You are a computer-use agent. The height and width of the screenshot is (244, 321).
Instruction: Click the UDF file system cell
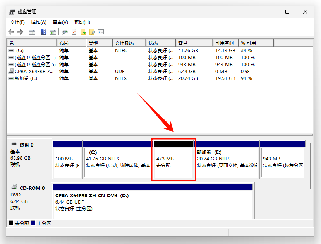coord(120,72)
